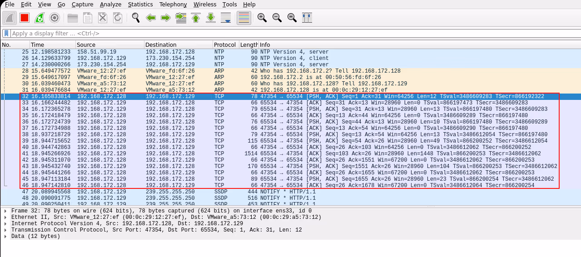This screenshot has width=581, height=257.
Task: Open the Help menu
Action: 249,5
